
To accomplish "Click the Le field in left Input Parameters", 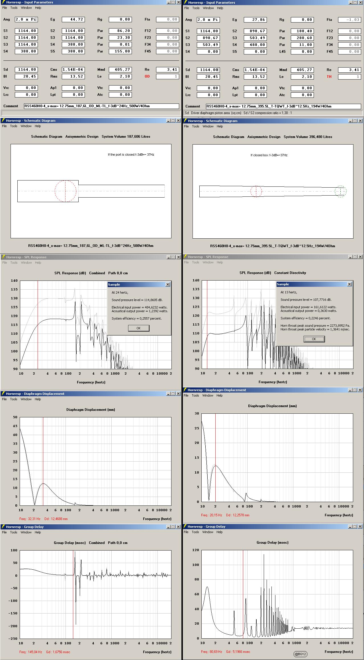I will [x=120, y=76].
